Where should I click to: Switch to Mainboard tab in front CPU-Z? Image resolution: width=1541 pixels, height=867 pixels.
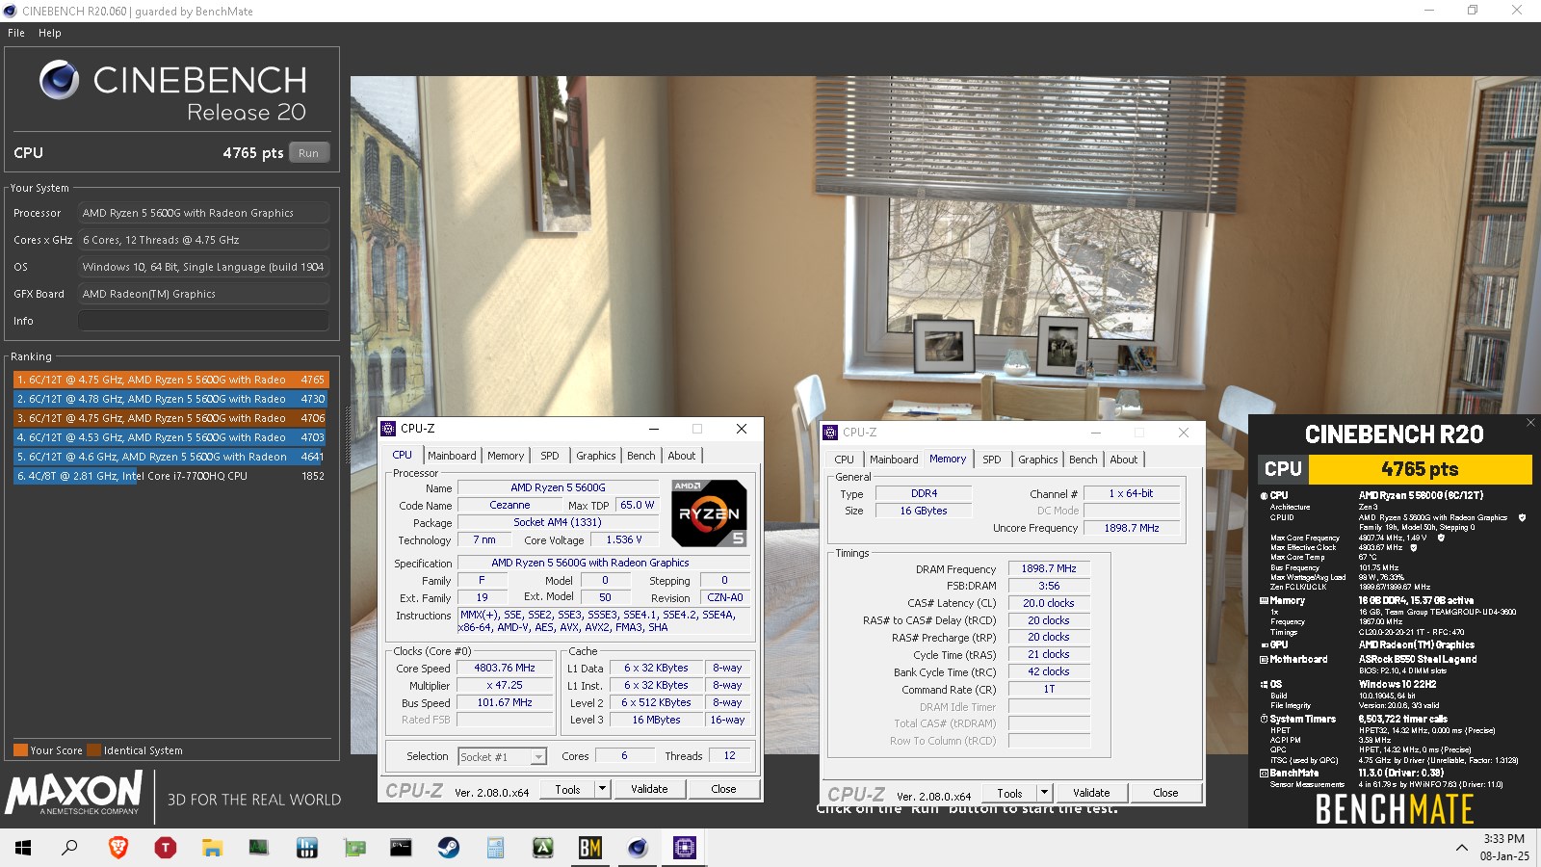tap(452, 456)
